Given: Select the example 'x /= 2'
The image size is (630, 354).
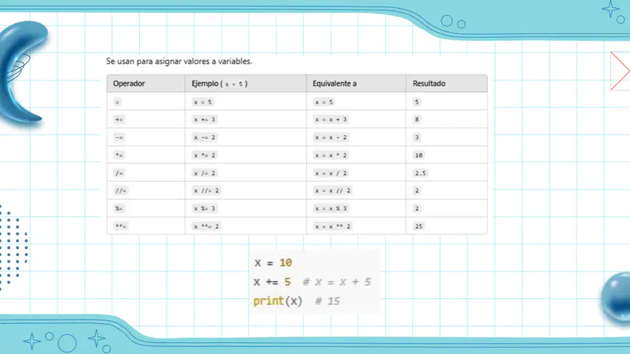Looking at the screenshot, I should (x=204, y=173).
